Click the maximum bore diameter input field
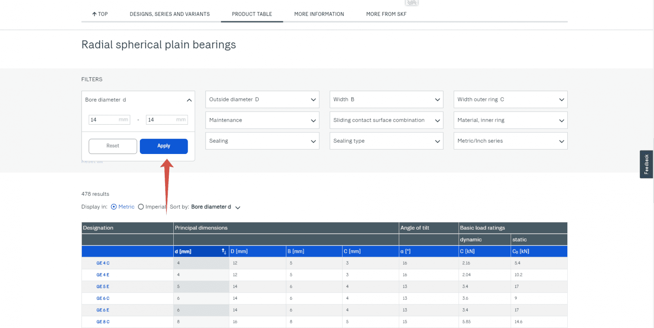Image resolution: width=654 pixels, height=328 pixels. coord(161,120)
